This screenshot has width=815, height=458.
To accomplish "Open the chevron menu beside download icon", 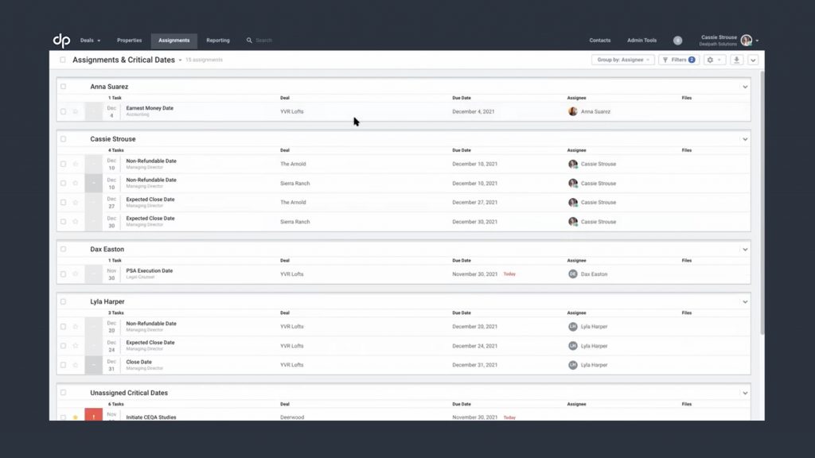I will pos(753,60).
